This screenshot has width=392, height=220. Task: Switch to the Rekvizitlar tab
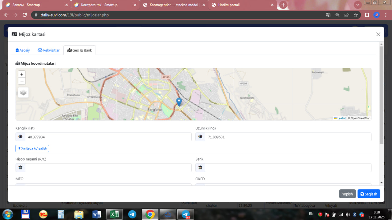pos(49,50)
